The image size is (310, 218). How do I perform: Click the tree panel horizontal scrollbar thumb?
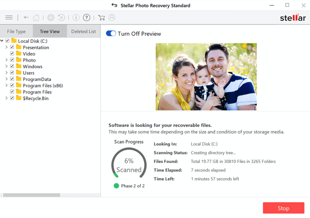click(32, 195)
